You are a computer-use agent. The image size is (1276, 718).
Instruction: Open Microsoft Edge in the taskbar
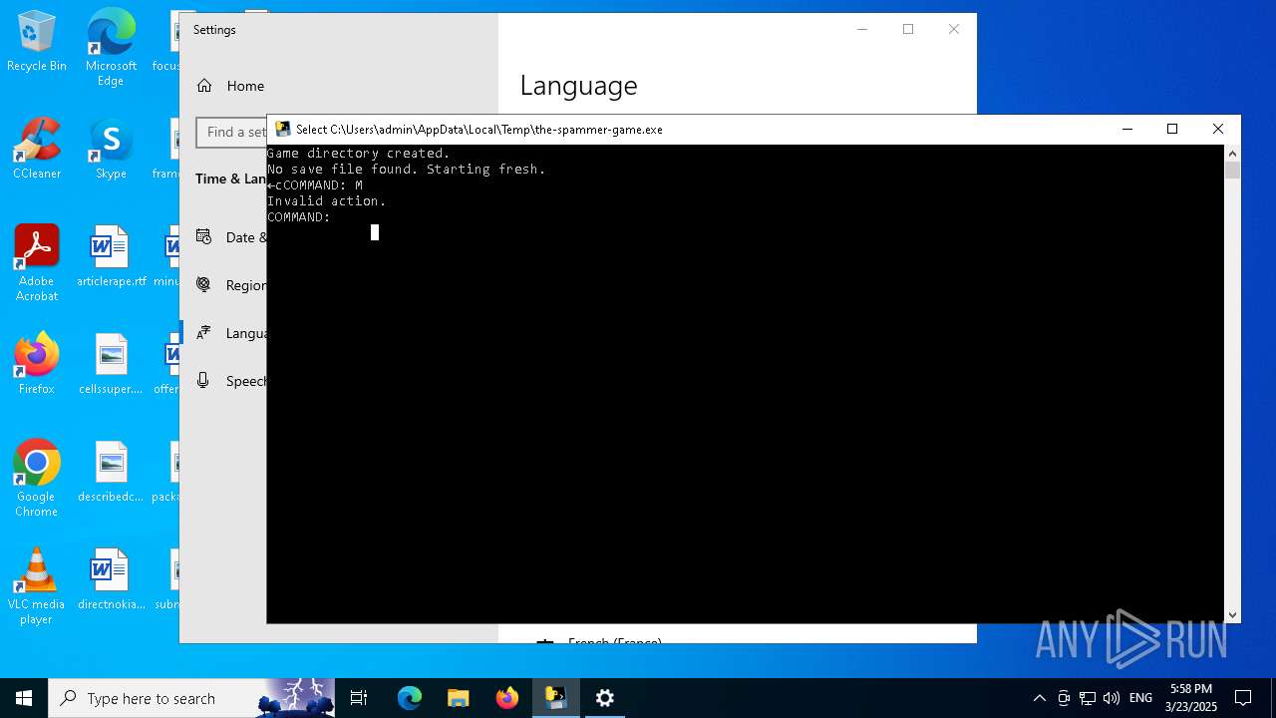(x=410, y=698)
